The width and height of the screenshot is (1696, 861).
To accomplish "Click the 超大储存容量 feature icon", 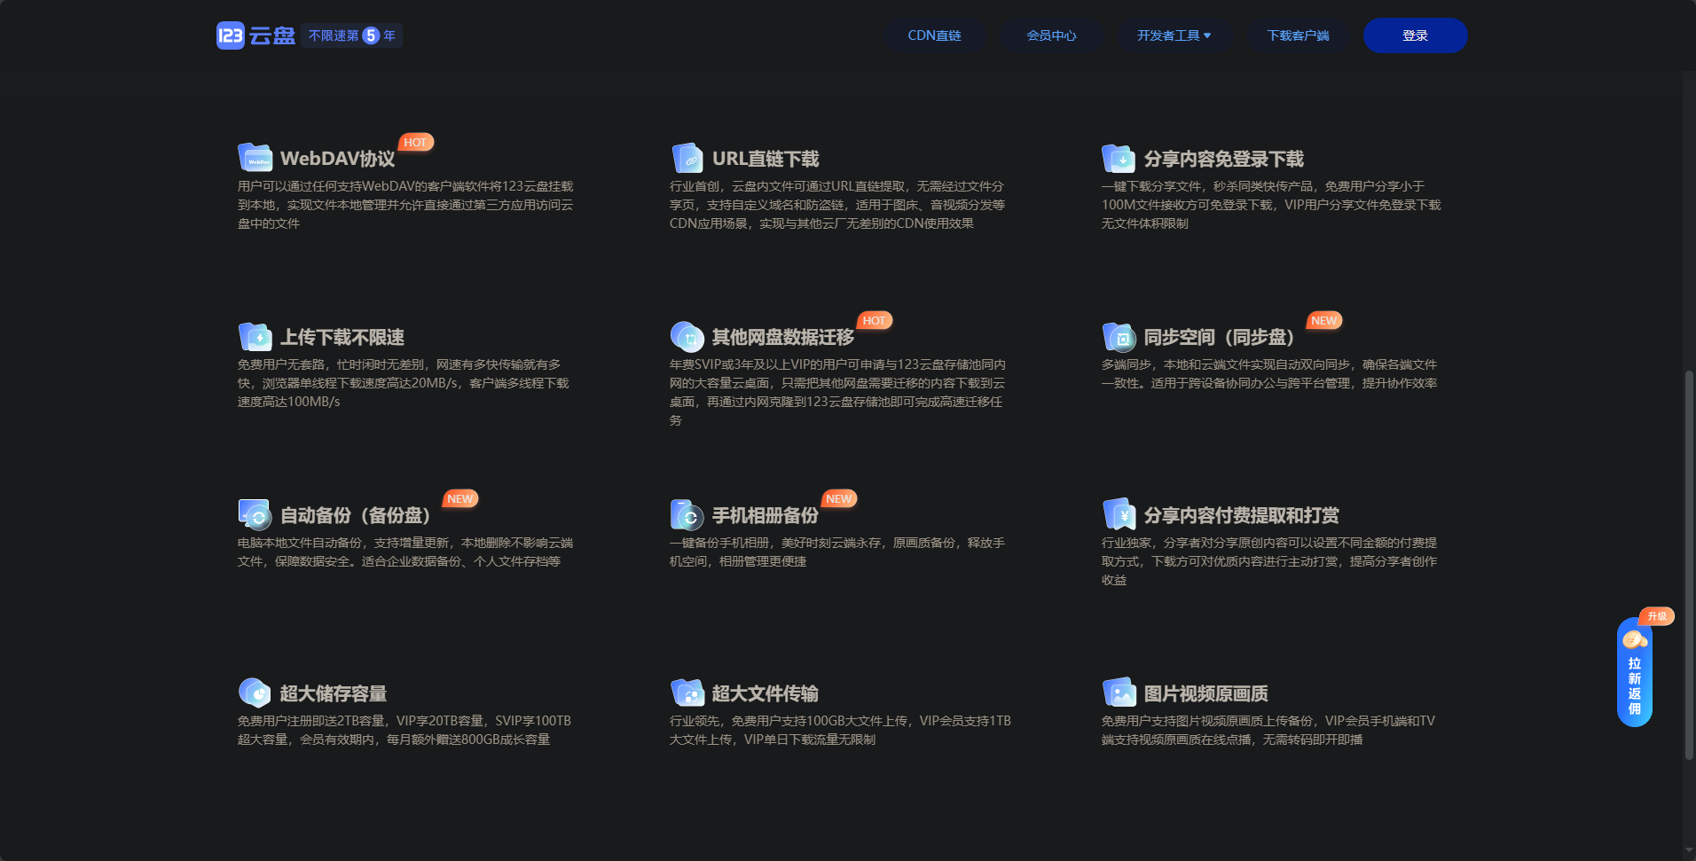I will coord(255,693).
